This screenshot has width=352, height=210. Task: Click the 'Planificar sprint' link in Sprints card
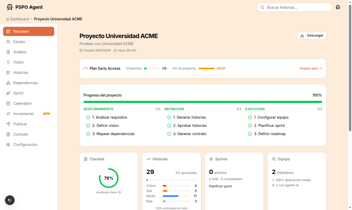click(x=220, y=186)
